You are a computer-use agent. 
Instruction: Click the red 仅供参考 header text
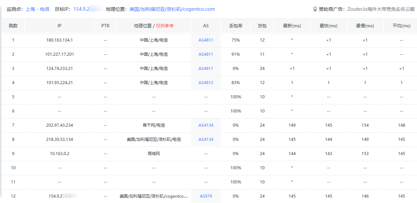(165, 26)
